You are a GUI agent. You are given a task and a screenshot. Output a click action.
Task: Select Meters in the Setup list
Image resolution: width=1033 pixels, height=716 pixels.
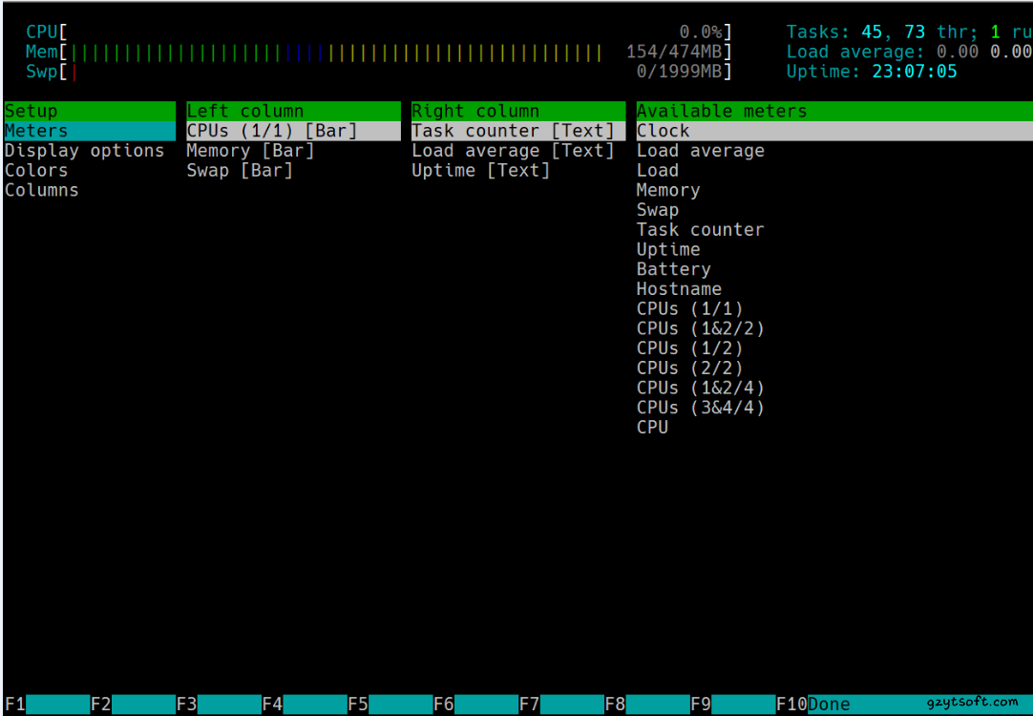(x=90, y=131)
